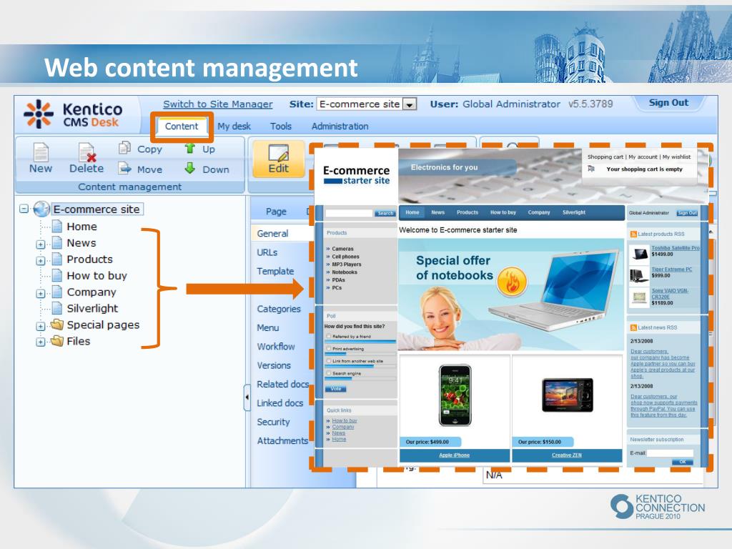732x549 pixels.
Task: Select the Home page icon in content tree
Action: click(x=57, y=227)
